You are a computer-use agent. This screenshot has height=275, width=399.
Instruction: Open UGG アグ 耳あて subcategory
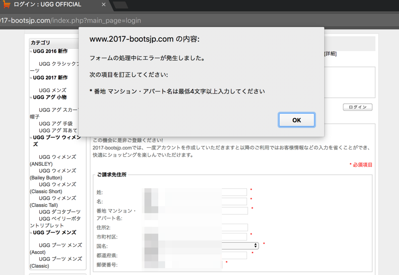click(58, 130)
